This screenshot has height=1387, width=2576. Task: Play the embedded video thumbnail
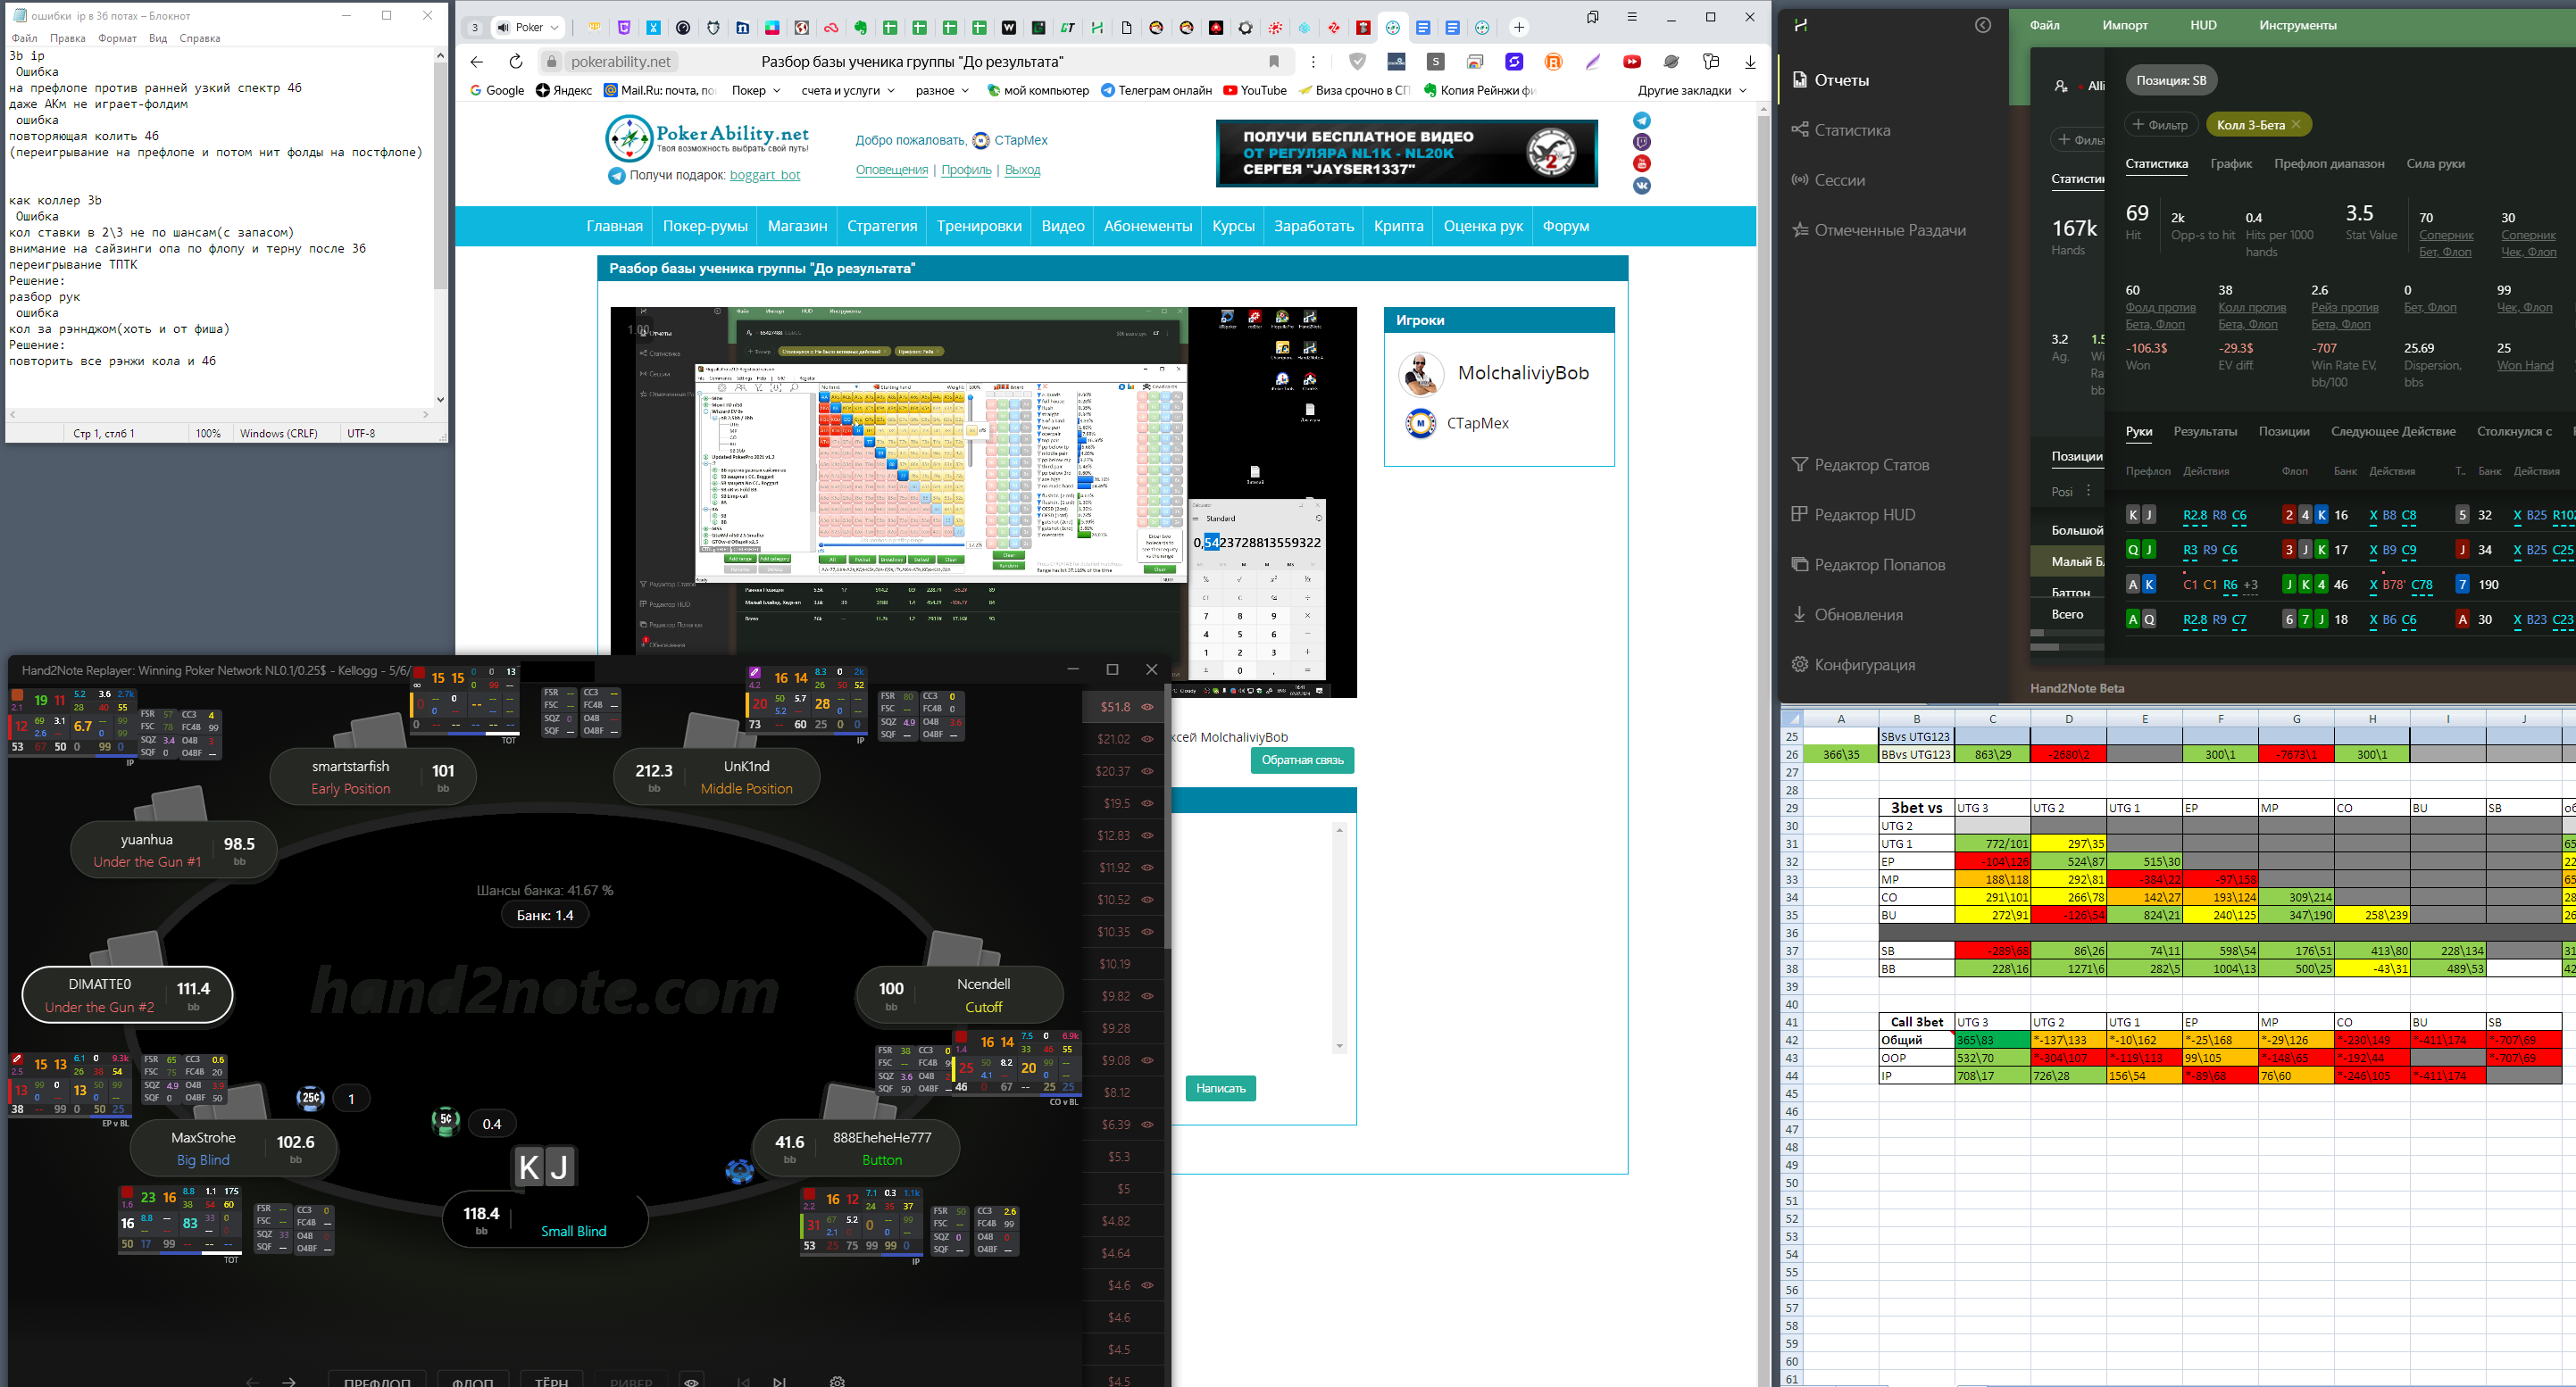tap(984, 502)
